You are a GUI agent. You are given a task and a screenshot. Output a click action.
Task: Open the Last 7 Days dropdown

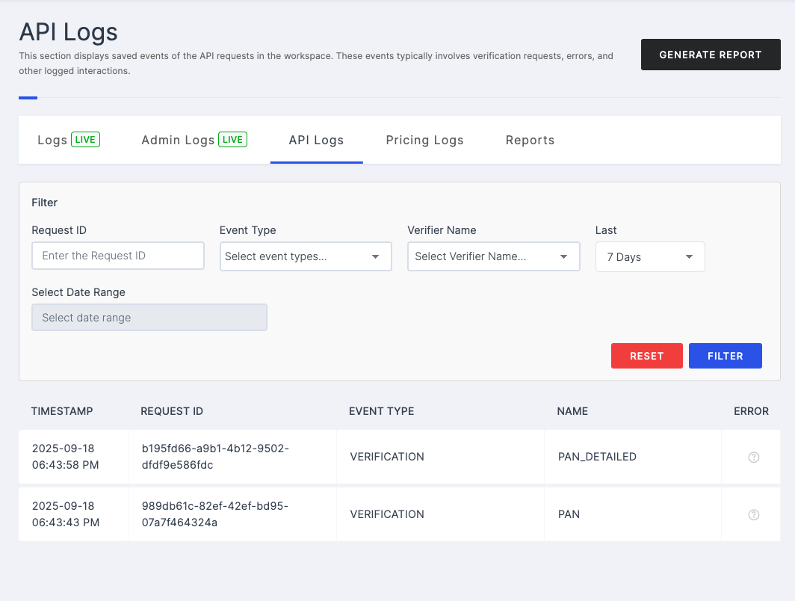[649, 257]
